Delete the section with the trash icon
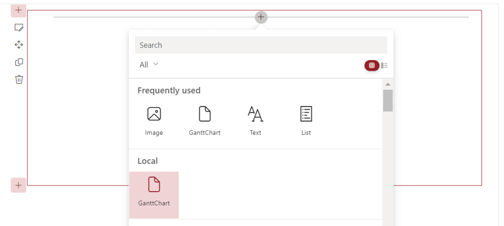 (19, 79)
